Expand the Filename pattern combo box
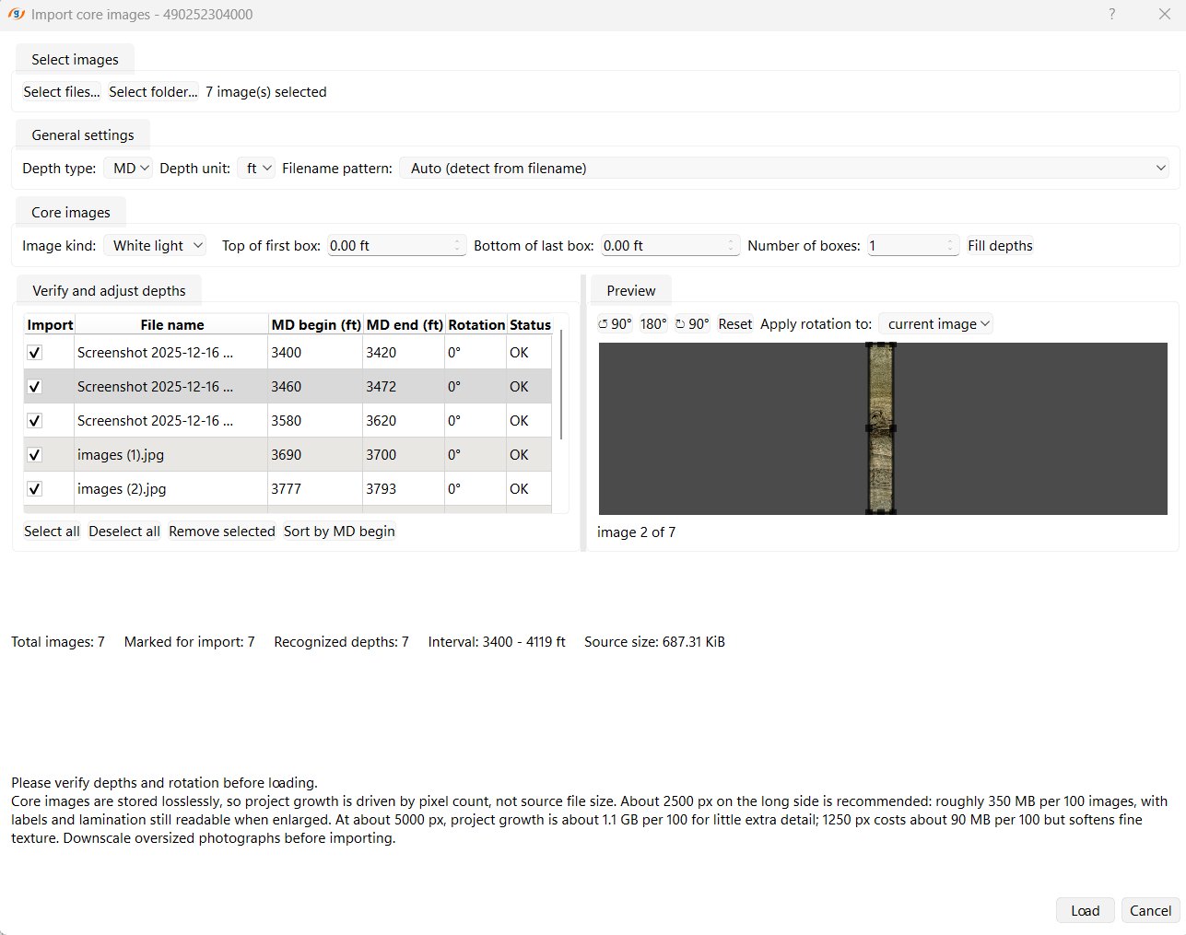 click(784, 169)
